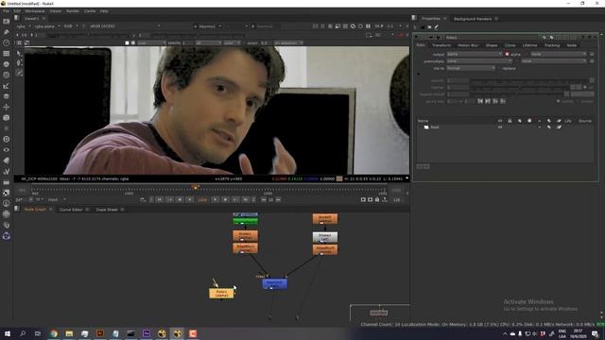Click the Roto feather slider track
Image resolution: width=605 pixels, height=340 pixels.
(519, 88)
